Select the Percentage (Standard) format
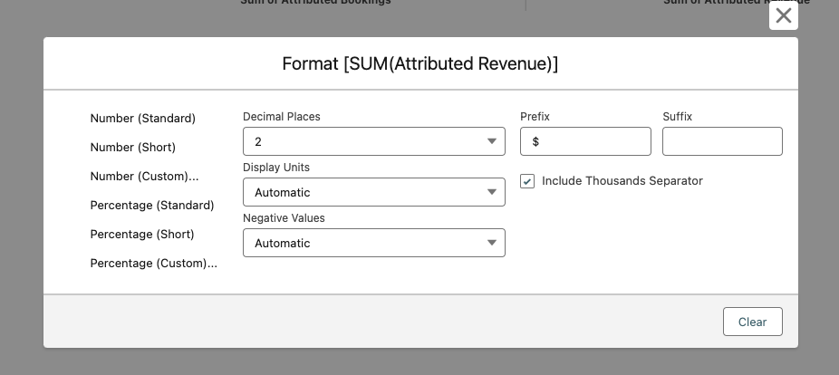 click(152, 206)
